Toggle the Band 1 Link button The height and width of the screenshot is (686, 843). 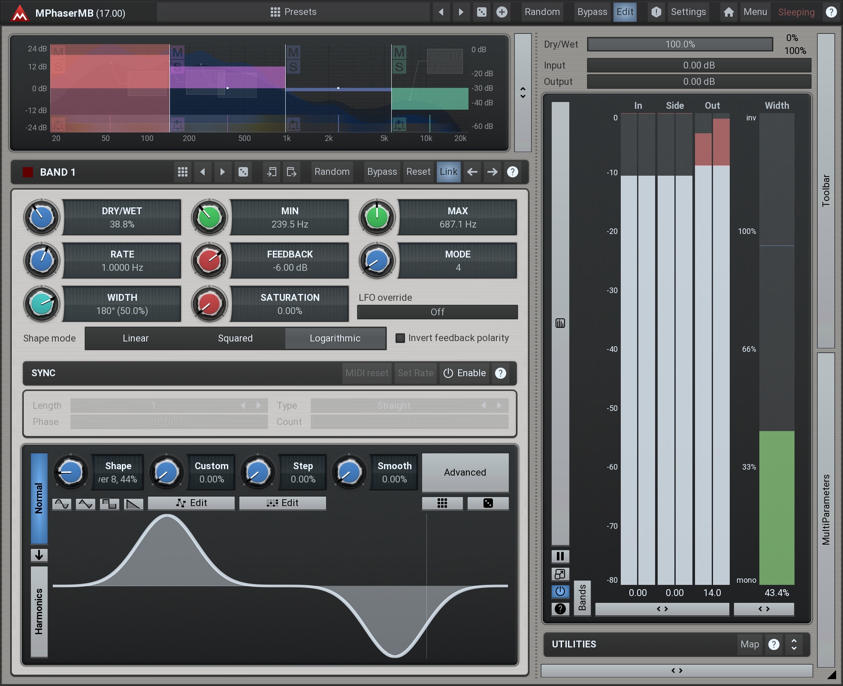click(449, 172)
